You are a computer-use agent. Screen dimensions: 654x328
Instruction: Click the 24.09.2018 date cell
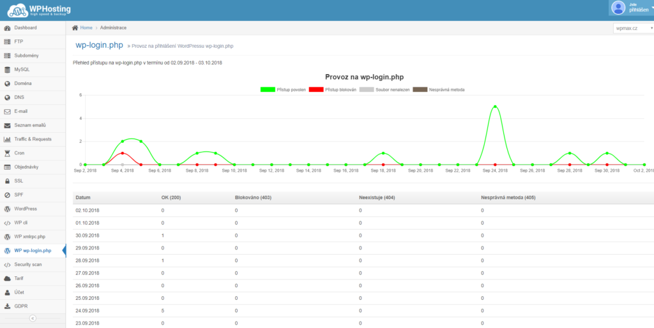point(87,311)
